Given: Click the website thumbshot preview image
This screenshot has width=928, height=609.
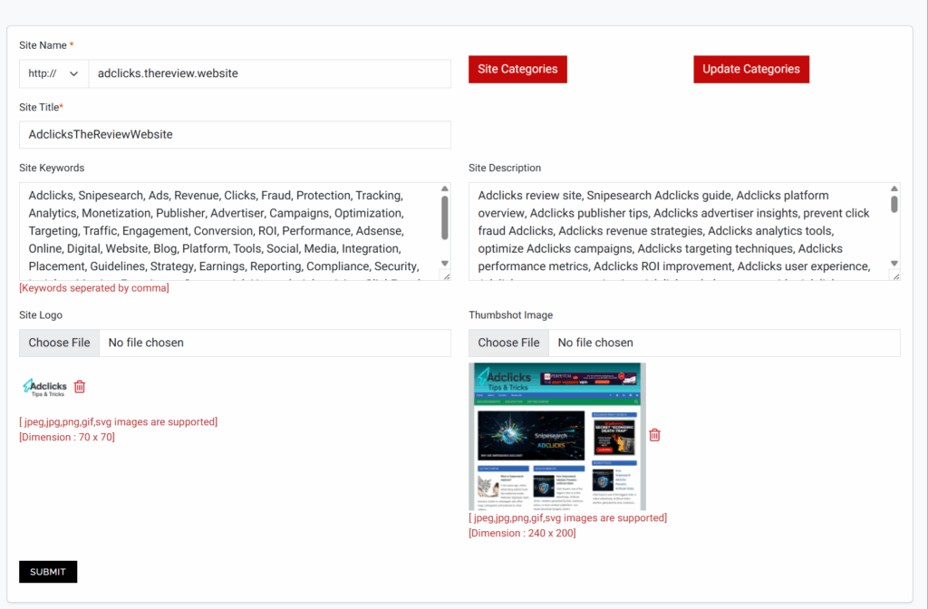Looking at the screenshot, I should [x=556, y=436].
